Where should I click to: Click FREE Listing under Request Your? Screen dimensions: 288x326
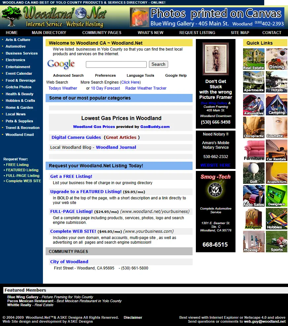click(17, 165)
